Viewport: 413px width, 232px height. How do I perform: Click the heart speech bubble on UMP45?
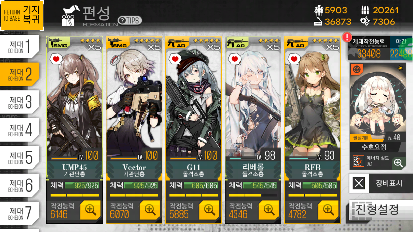[56, 59]
